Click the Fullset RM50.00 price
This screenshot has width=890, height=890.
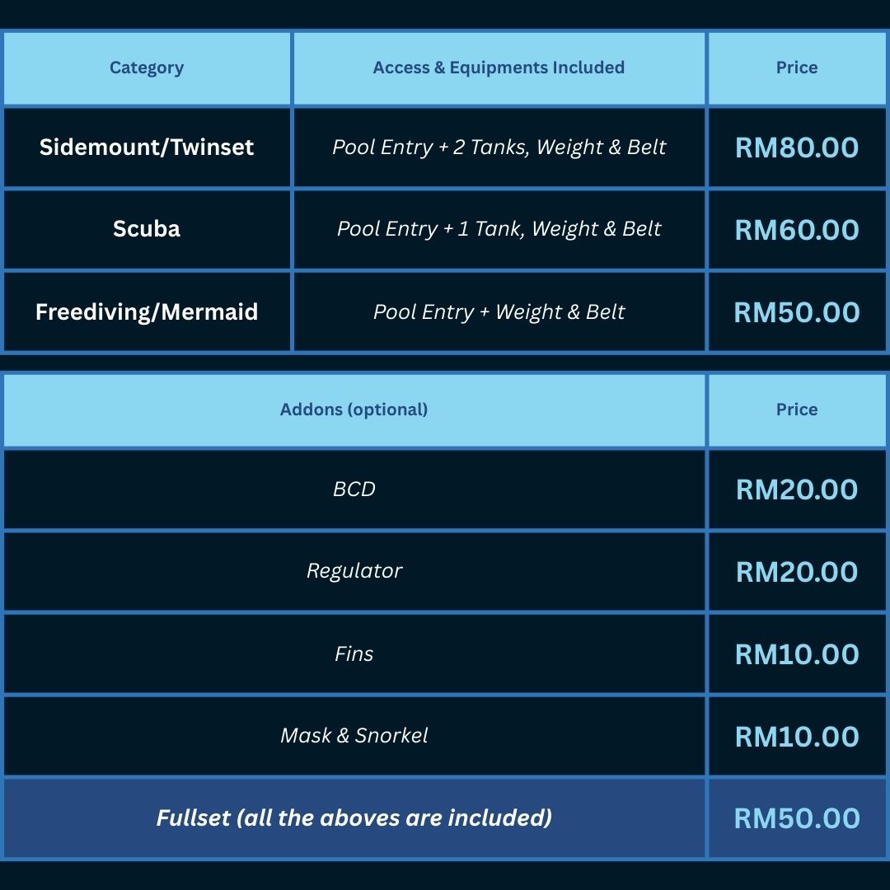[x=797, y=818]
